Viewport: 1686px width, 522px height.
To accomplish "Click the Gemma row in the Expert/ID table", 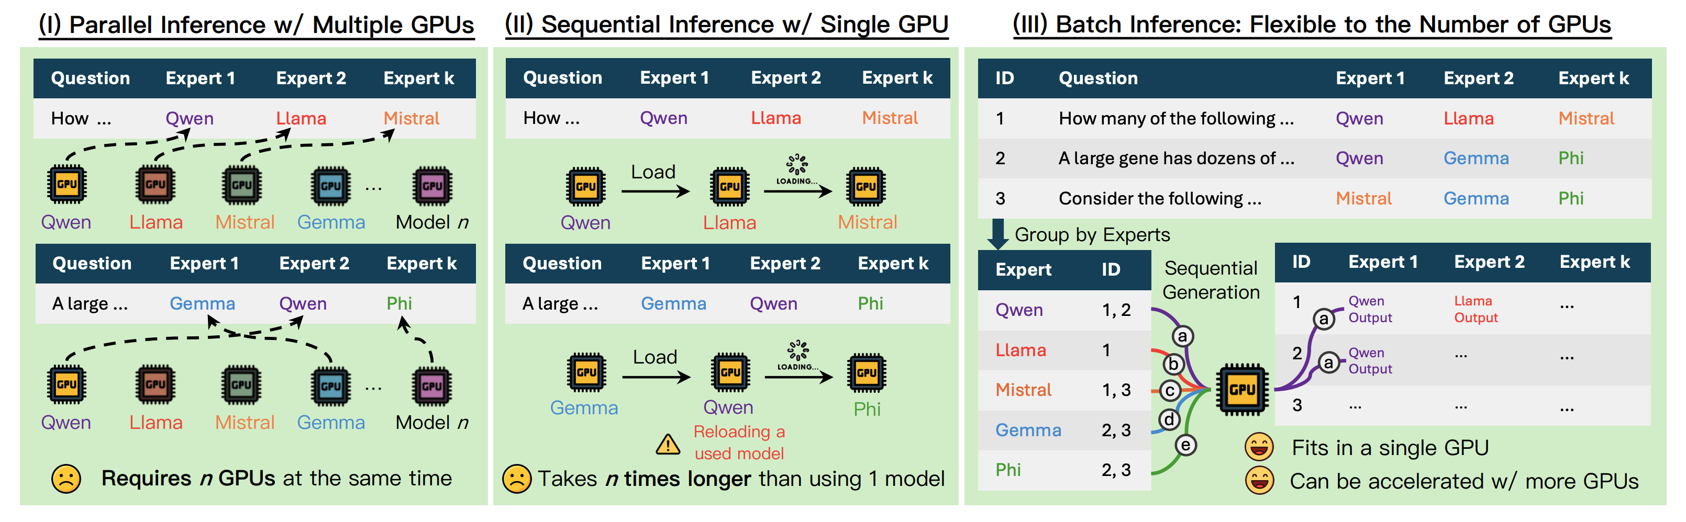I will pyautogui.click(x=1064, y=430).
